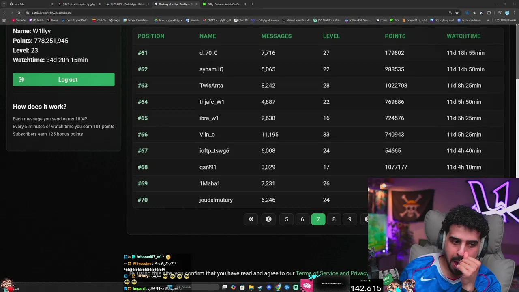The height and width of the screenshot is (292, 519).
Task: Switch to Posts with replies X tab
Action: pyautogui.click(x=79, y=4)
